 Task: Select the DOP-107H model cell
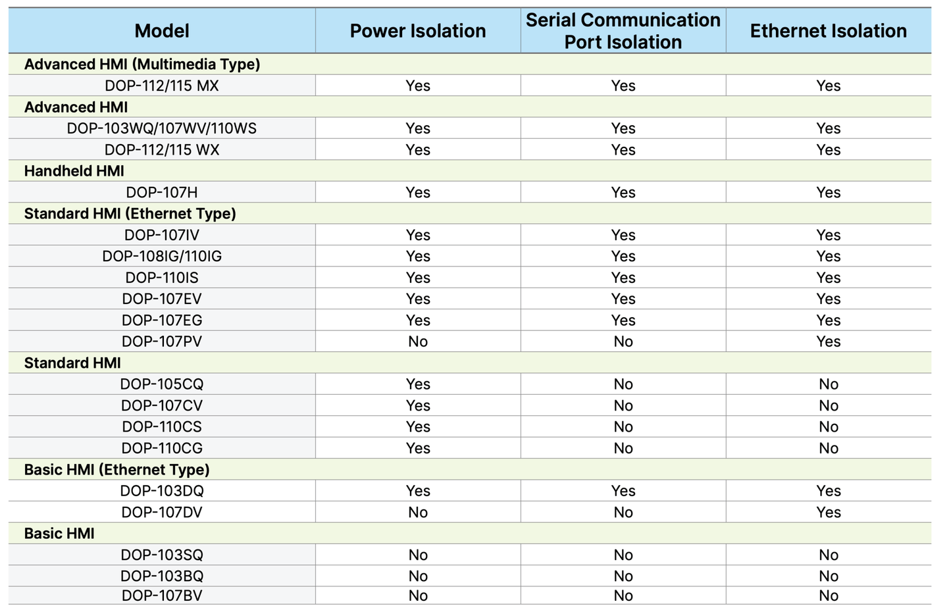(161, 192)
